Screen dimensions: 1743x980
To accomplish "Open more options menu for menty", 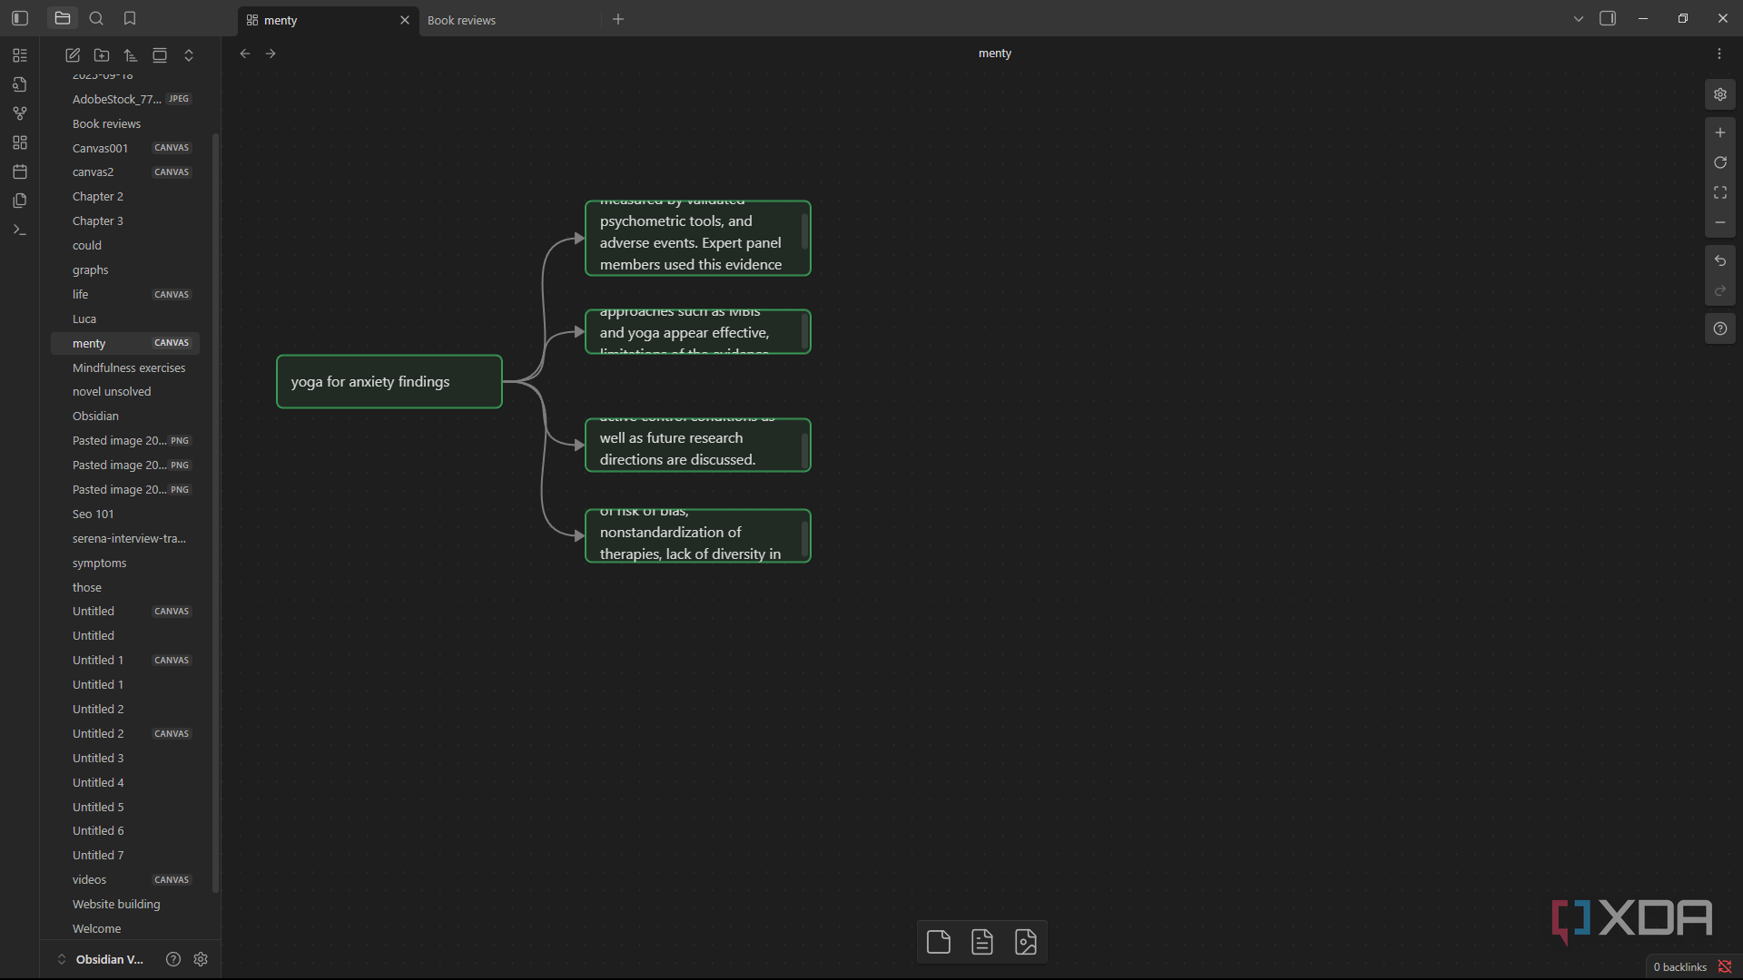I will click(x=1719, y=54).
